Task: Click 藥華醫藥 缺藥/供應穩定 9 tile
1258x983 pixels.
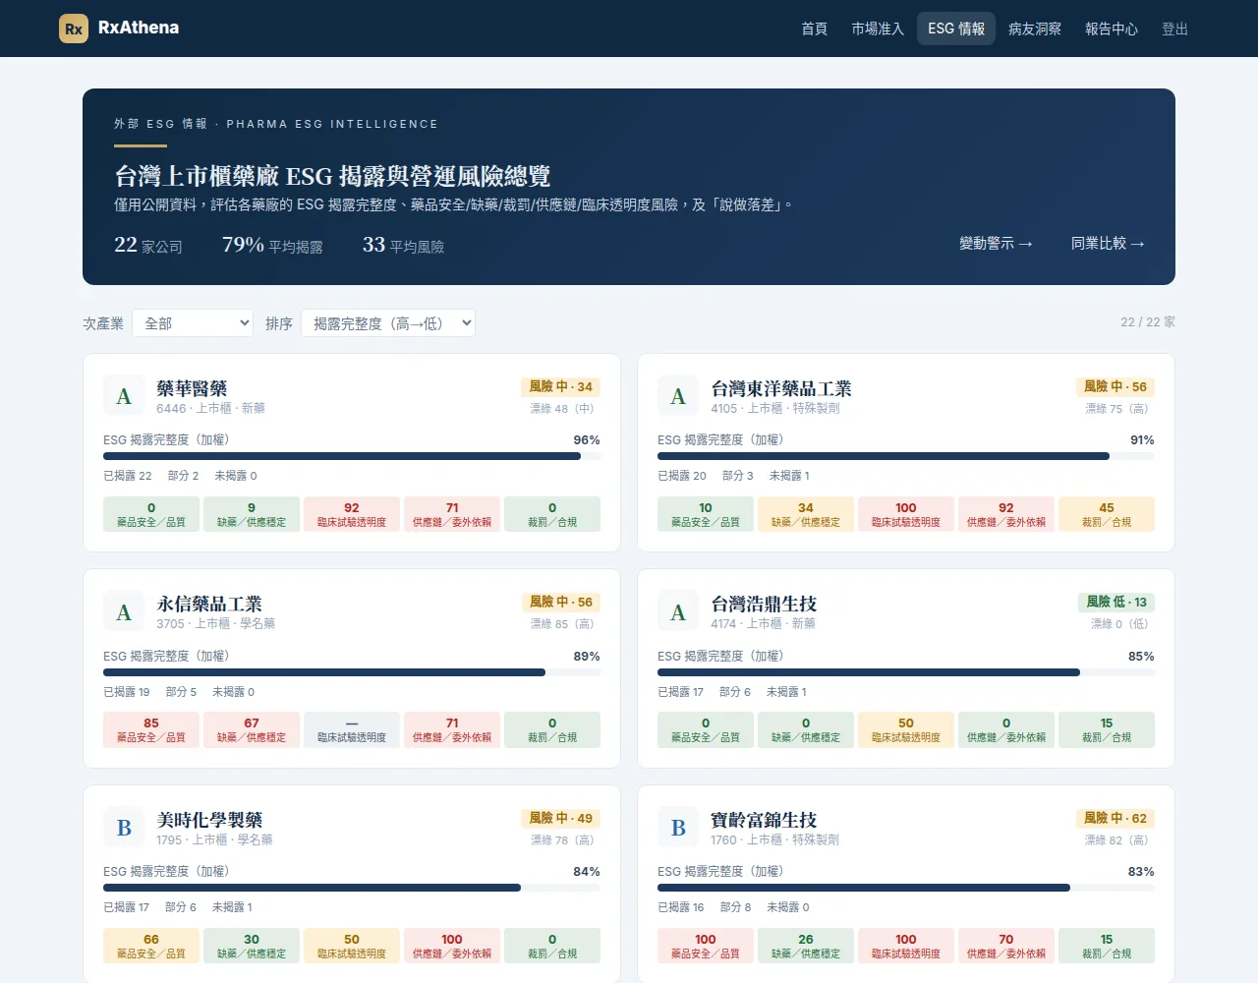Action: (x=252, y=514)
